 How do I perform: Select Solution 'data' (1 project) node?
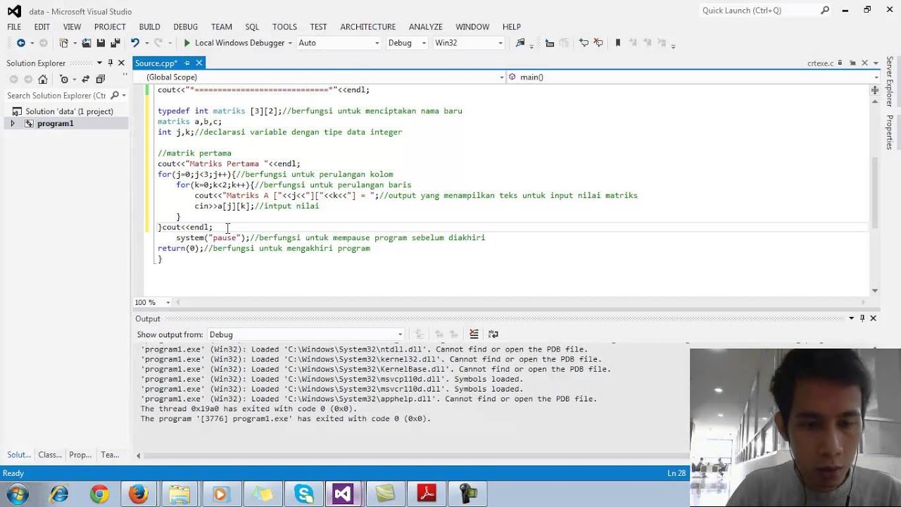point(69,111)
